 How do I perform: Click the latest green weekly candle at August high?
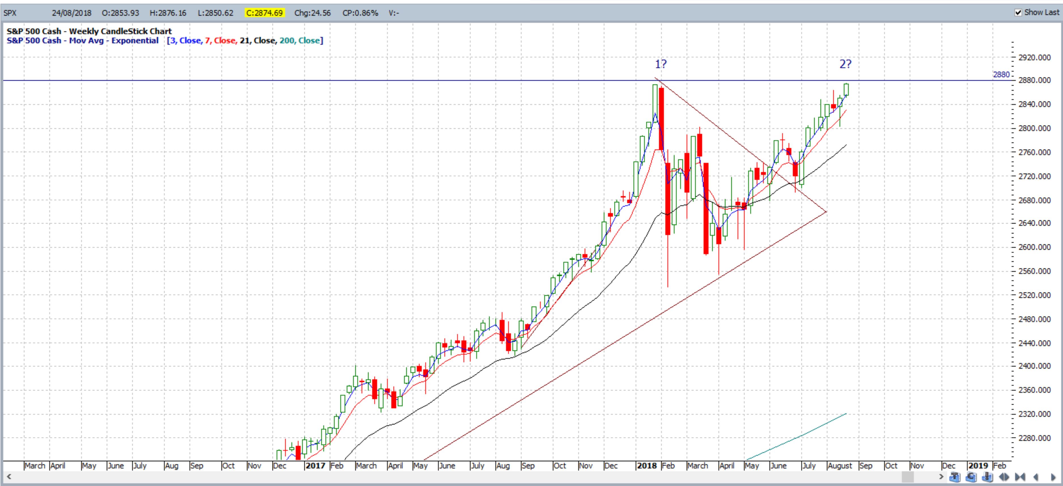coord(846,90)
